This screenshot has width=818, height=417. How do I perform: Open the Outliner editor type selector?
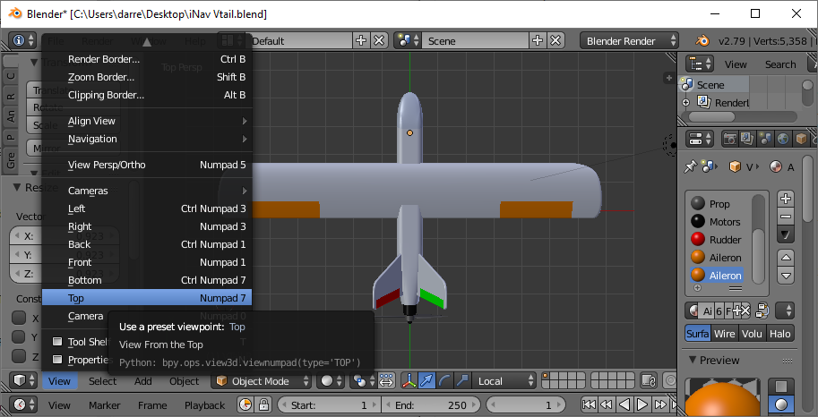tap(700, 64)
